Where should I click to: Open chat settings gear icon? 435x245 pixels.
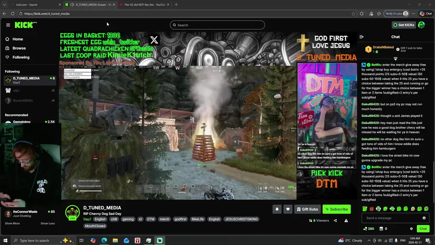[411, 229]
